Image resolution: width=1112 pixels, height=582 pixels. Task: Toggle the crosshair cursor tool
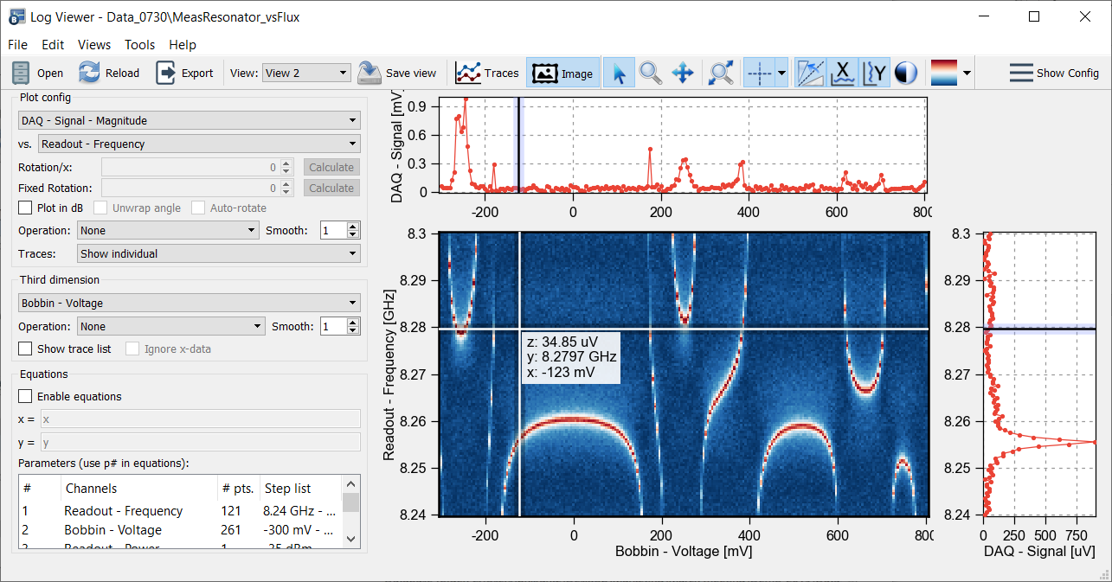tap(759, 73)
